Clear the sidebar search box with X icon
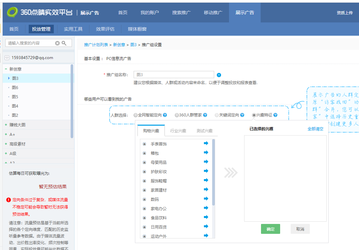 (57, 43)
